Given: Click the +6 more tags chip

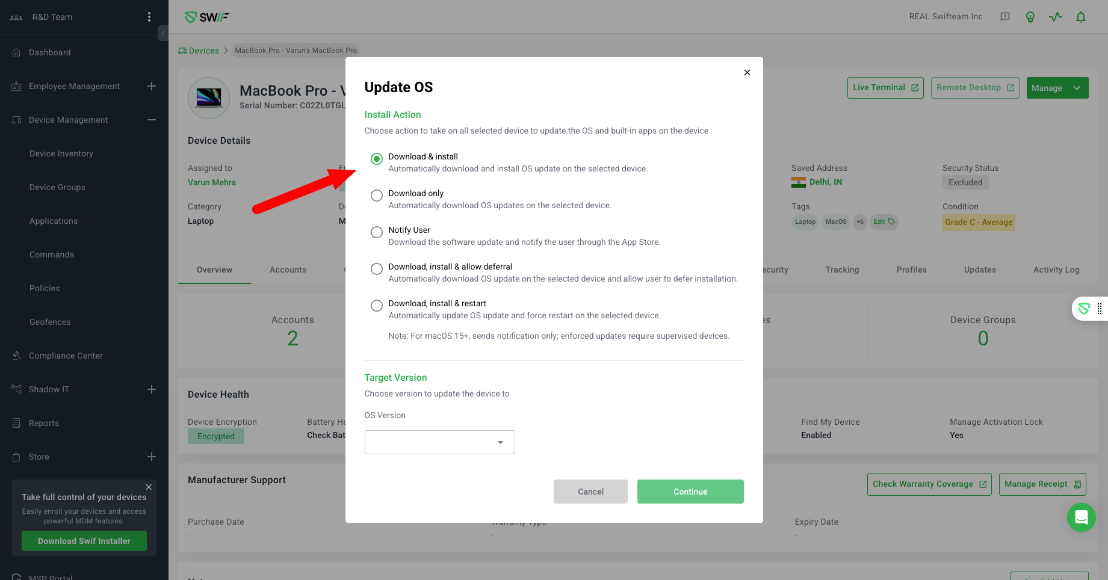Looking at the screenshot, I should (860, 221).
